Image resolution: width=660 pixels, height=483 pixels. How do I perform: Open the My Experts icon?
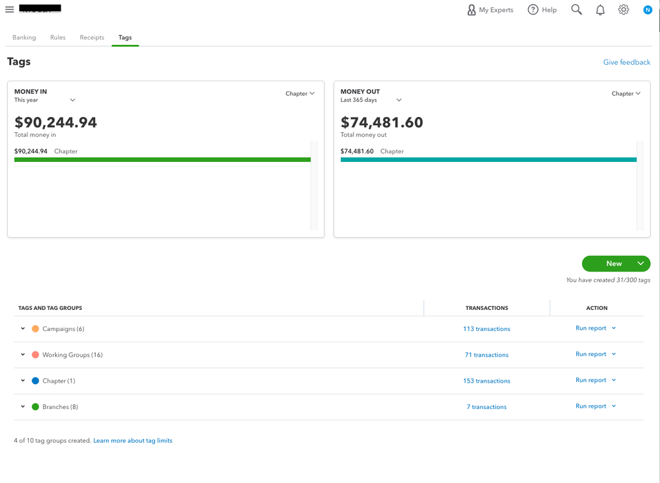point(471,10)
